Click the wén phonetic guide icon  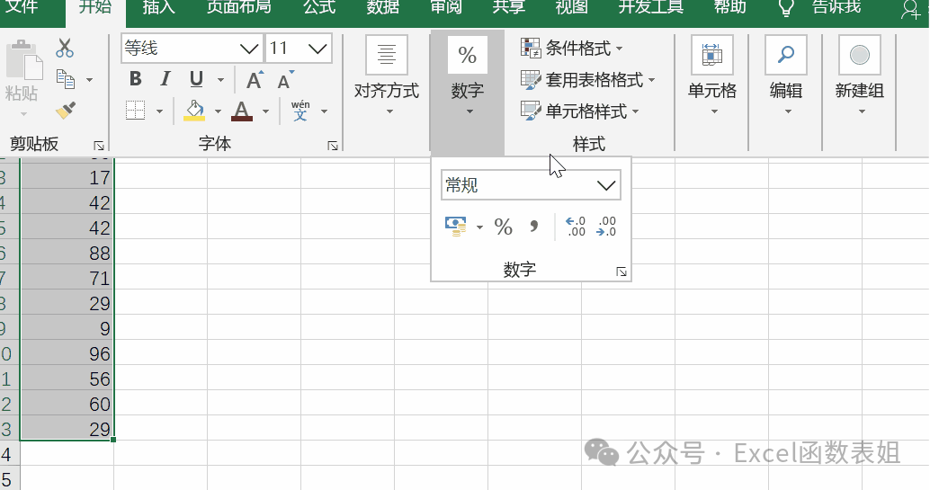click(x=300, y=111)
